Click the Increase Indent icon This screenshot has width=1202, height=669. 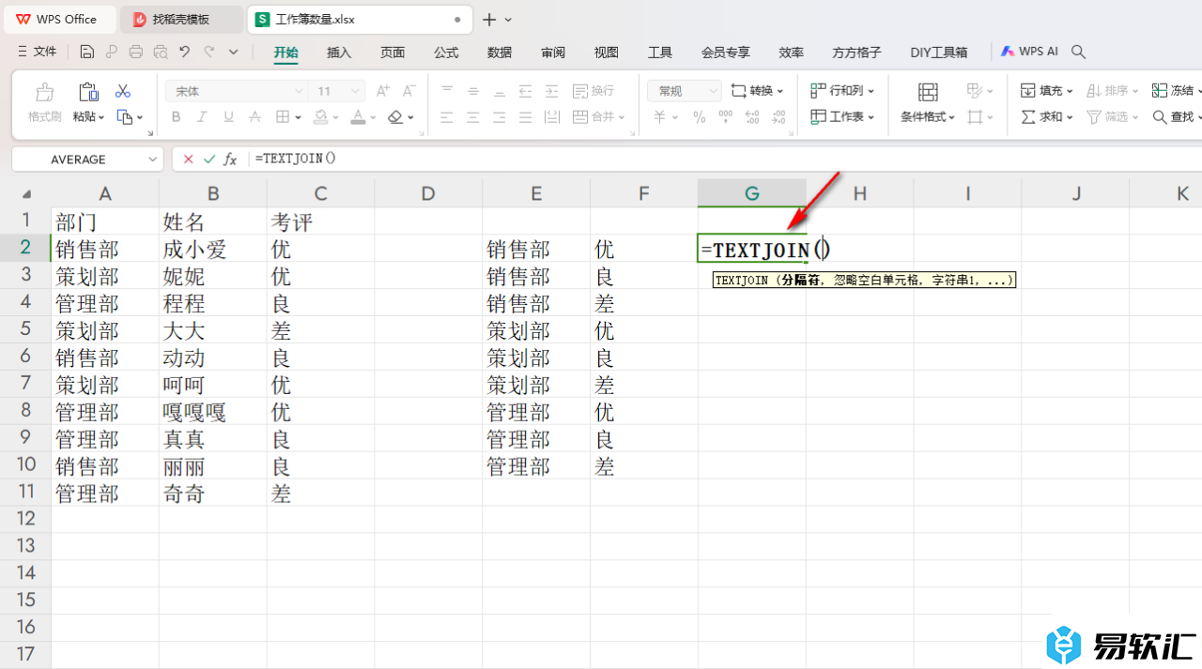pos(552,91)
